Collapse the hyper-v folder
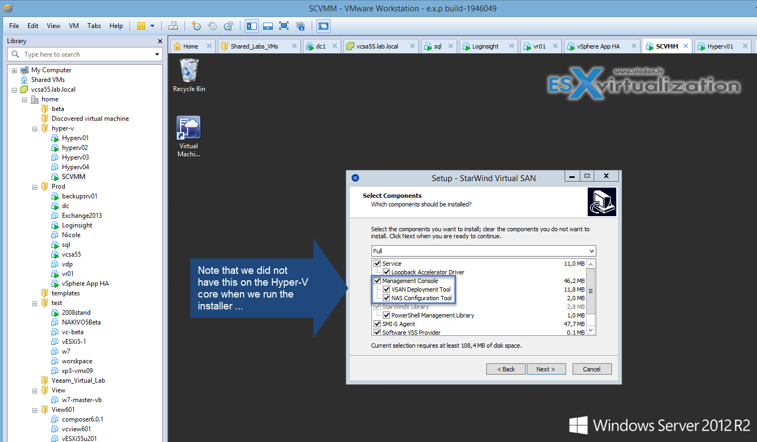The width and height of the screenshot is (757, 442). point(35,128)
